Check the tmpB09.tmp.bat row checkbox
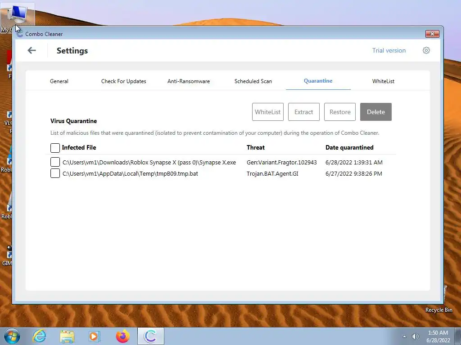Image resolution: width=461 pixels, height=345 pixels. tap(55, 173)
